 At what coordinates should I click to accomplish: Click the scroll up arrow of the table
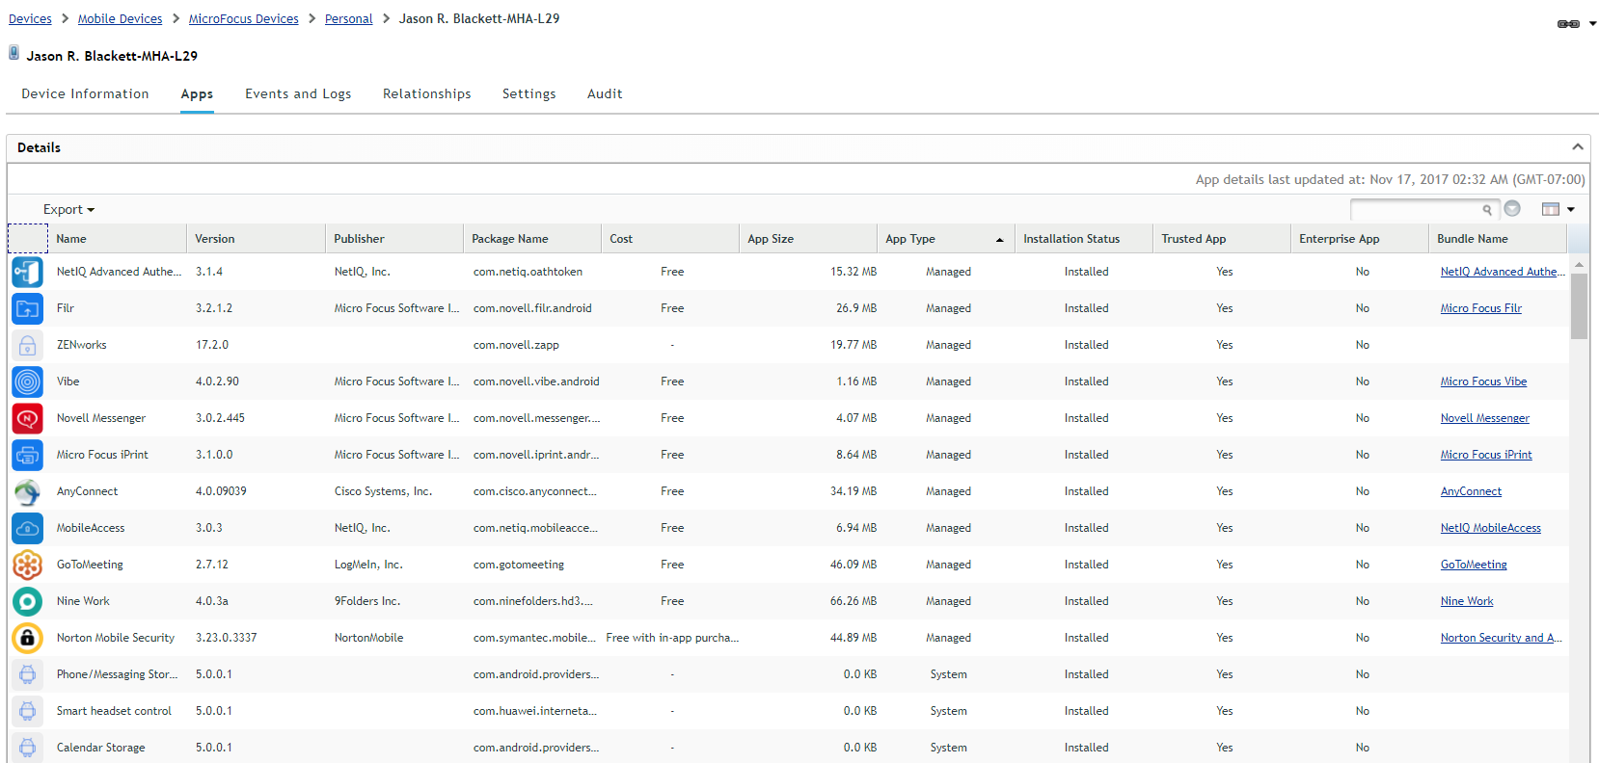(x=1579, y=264)
